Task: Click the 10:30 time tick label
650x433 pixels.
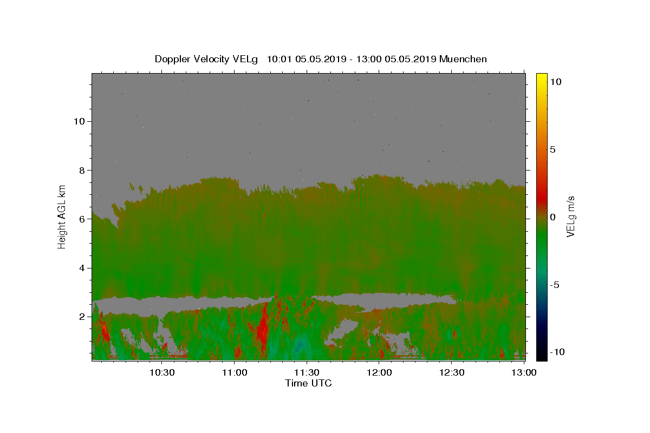Action: (x=162, y=373)
